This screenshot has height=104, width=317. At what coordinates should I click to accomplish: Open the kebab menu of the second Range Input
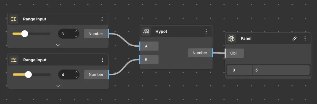[x=102, y=60]
